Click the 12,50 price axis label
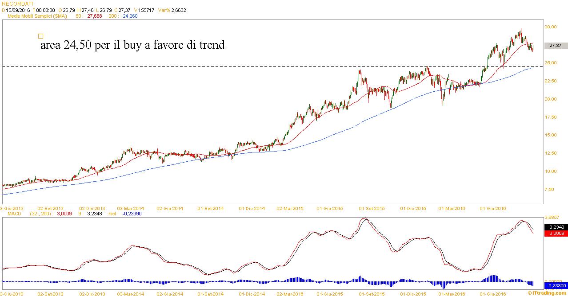568x296 pixels. pyautogui.click(x=551, y=153)
